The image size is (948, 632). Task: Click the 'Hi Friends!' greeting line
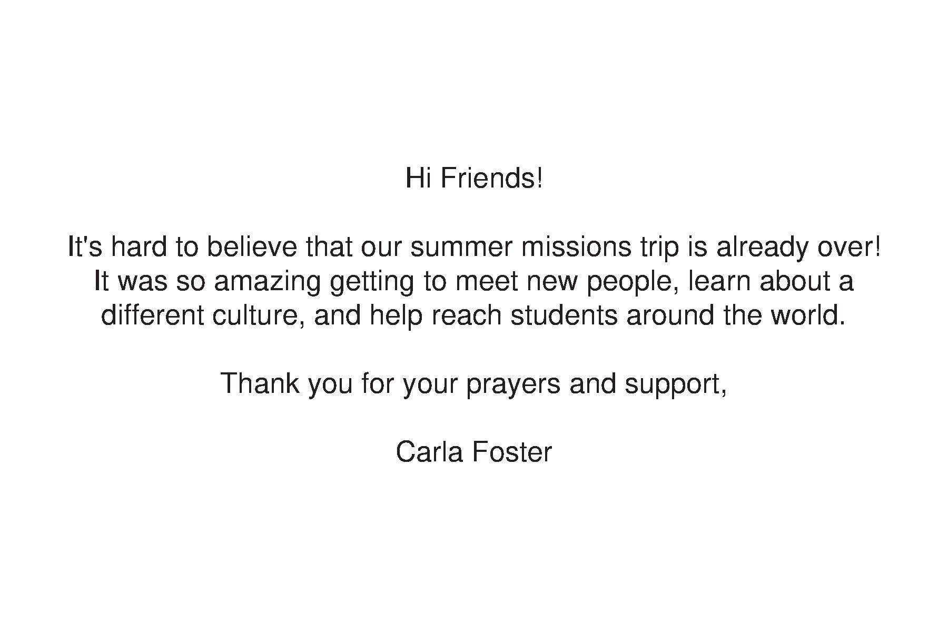click(x=474, y=178)
